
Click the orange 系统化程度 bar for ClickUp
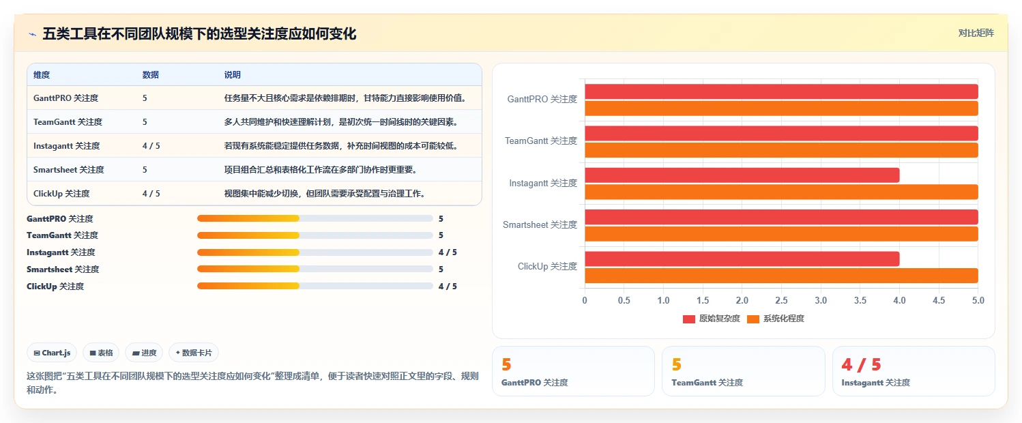781,276
